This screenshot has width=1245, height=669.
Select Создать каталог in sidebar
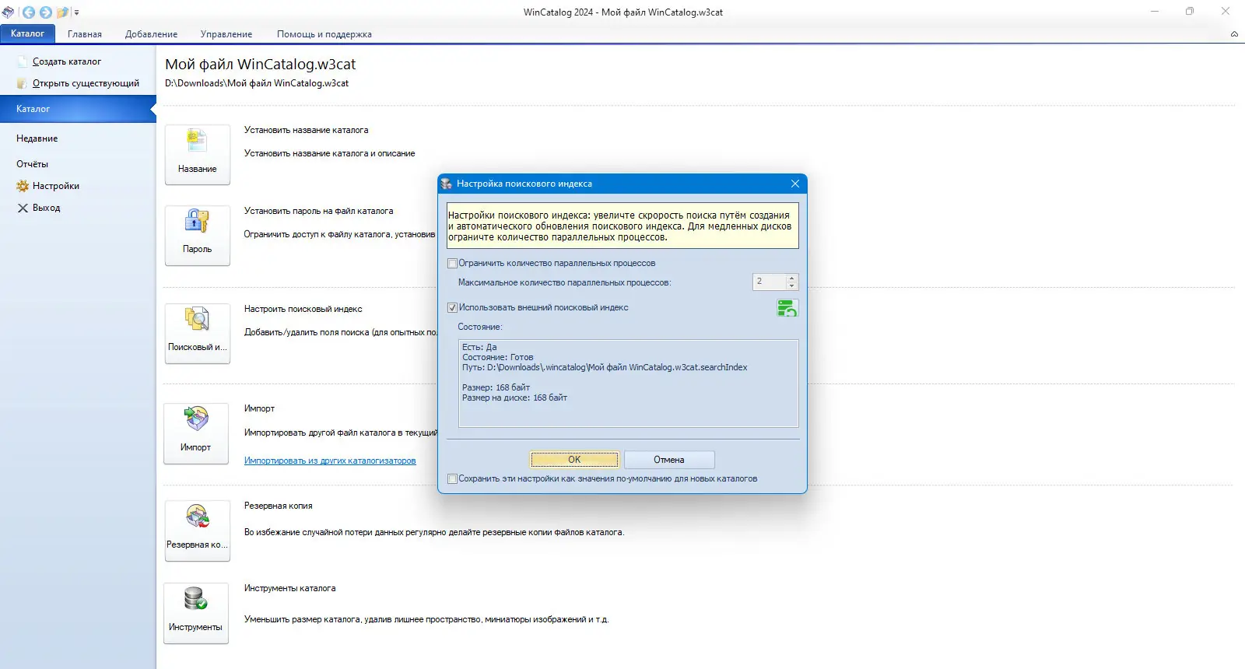[x=67, y=61]
